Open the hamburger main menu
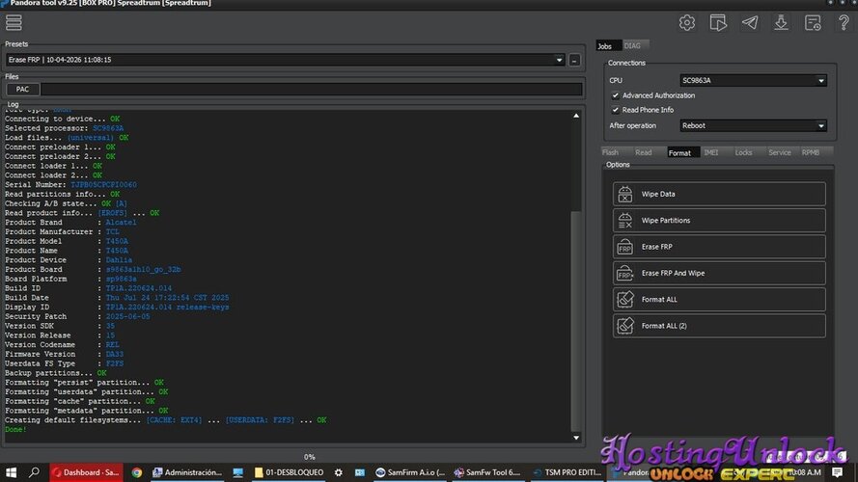This screenshot has height=482, width=858. click(x=14, y=22)
